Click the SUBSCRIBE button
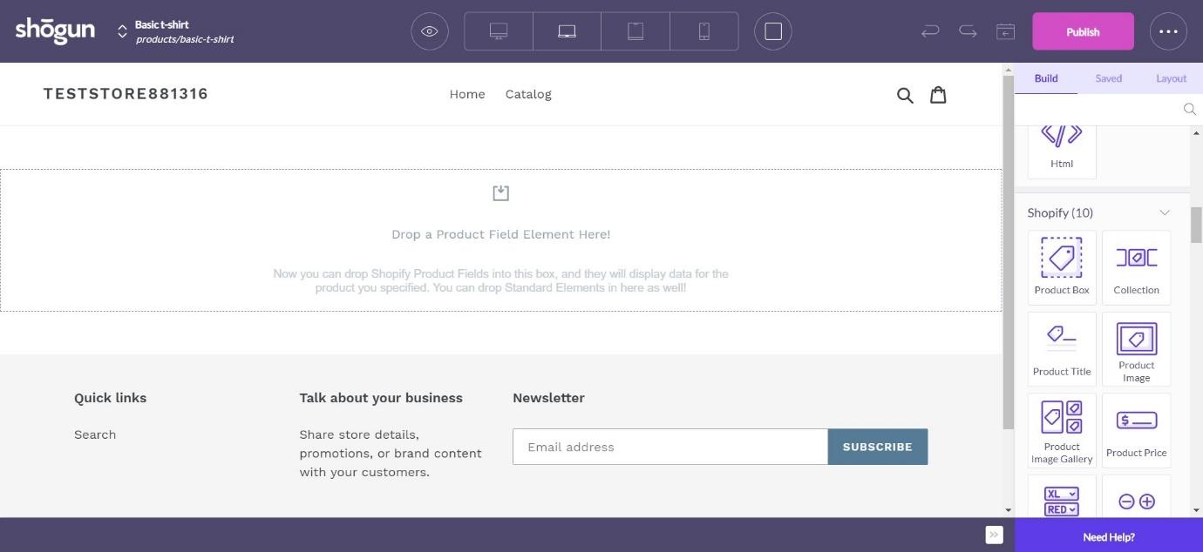Viewport: 1203px width, 552px height. click(x=878, y=447)
